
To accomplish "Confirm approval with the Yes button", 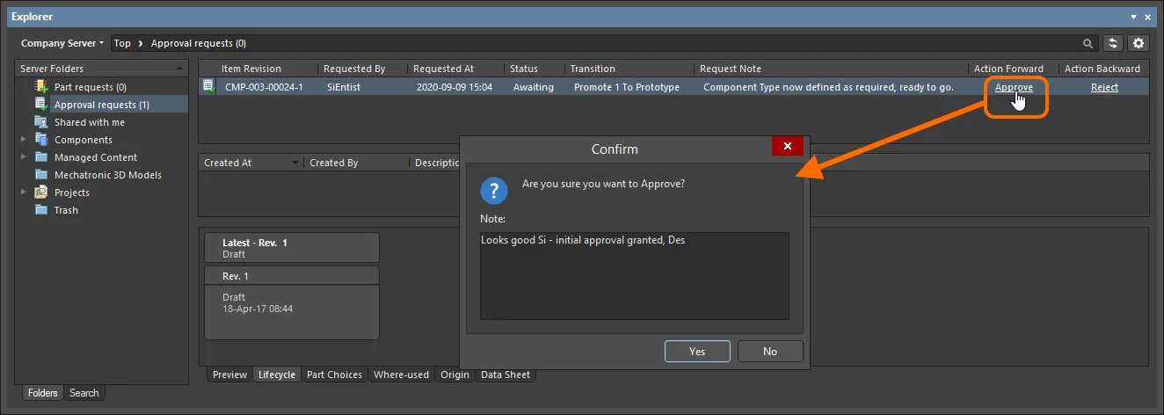I will click(x=697, y=351).
